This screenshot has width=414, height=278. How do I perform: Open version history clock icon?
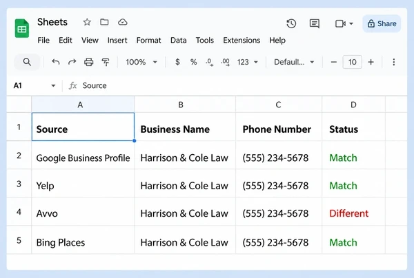coord(291,23)
